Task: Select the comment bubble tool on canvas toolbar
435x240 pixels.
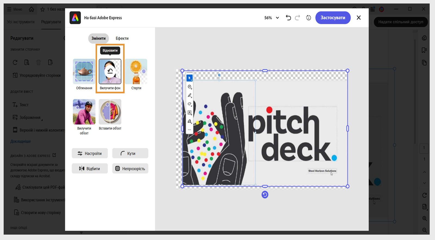Action: point(189,87)
